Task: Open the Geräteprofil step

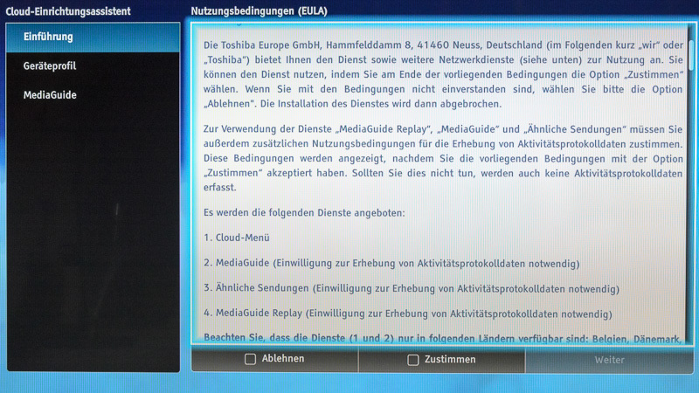Action: pos(93,66)
